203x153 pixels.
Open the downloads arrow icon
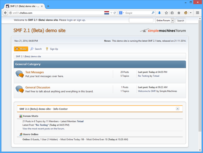pyautogui.click(x=159, y=13)
